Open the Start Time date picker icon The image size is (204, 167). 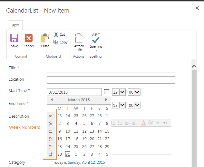coord(107,92)
